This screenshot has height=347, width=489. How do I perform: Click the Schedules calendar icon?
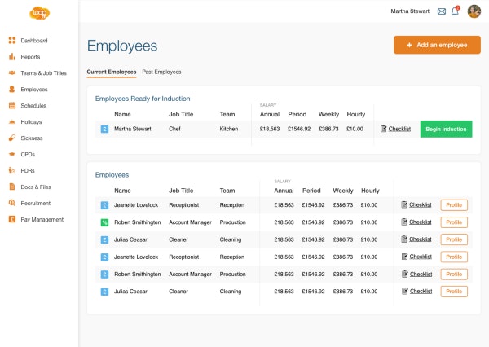point(12,105)
